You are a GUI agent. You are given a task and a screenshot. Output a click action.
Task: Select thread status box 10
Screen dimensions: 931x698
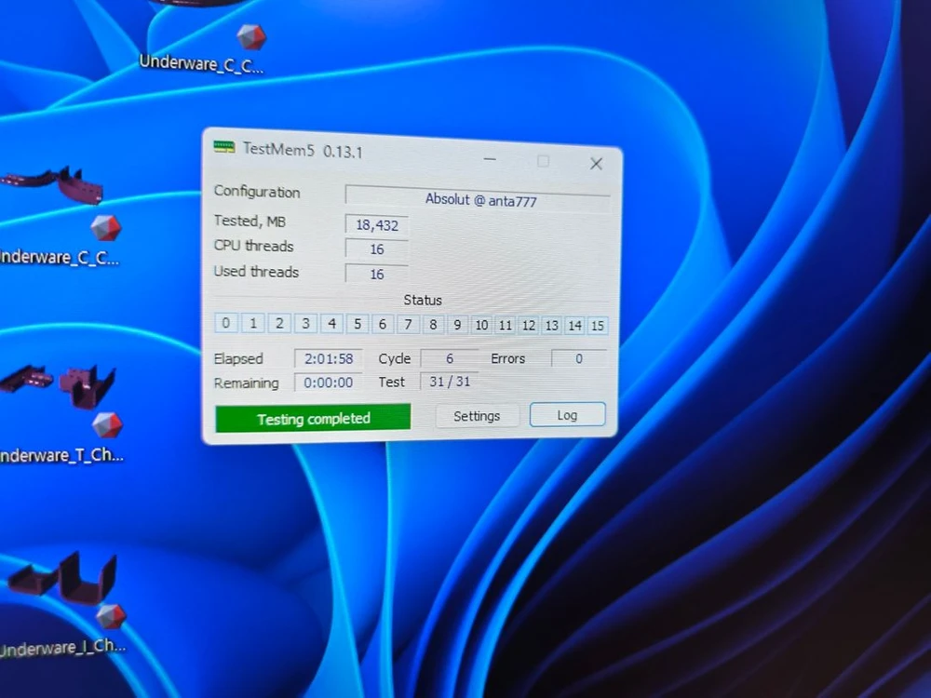click(x=481, y=325)
